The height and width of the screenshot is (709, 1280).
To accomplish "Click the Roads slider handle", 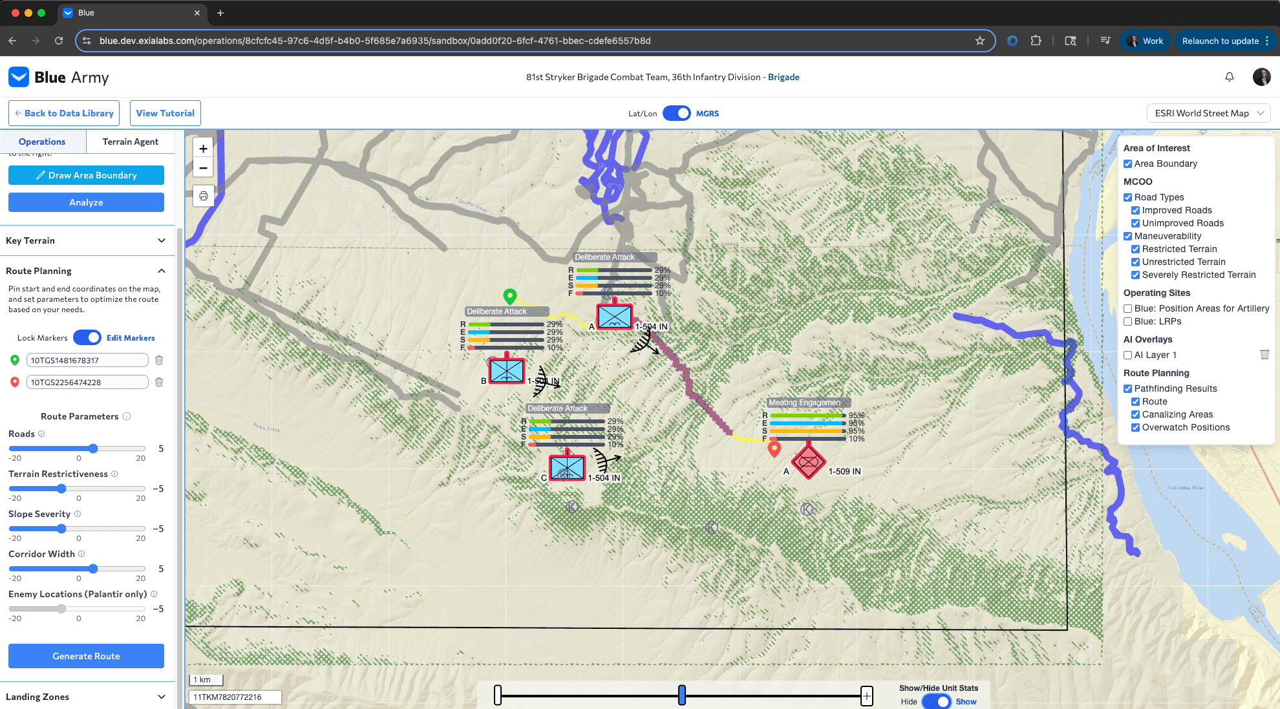I will 93,449.
